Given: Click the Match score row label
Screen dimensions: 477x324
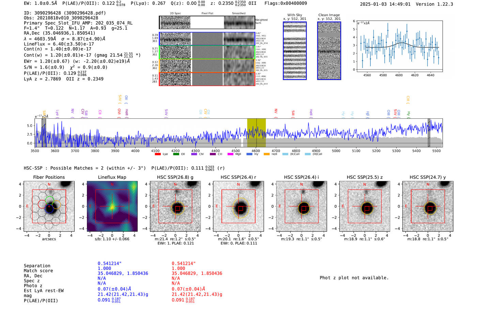Looking at the screenshot, I should (x=39, y=271).
